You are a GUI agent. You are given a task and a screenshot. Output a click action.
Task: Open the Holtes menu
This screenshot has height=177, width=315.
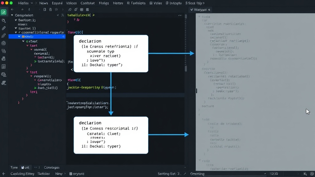tap(118, 3)
